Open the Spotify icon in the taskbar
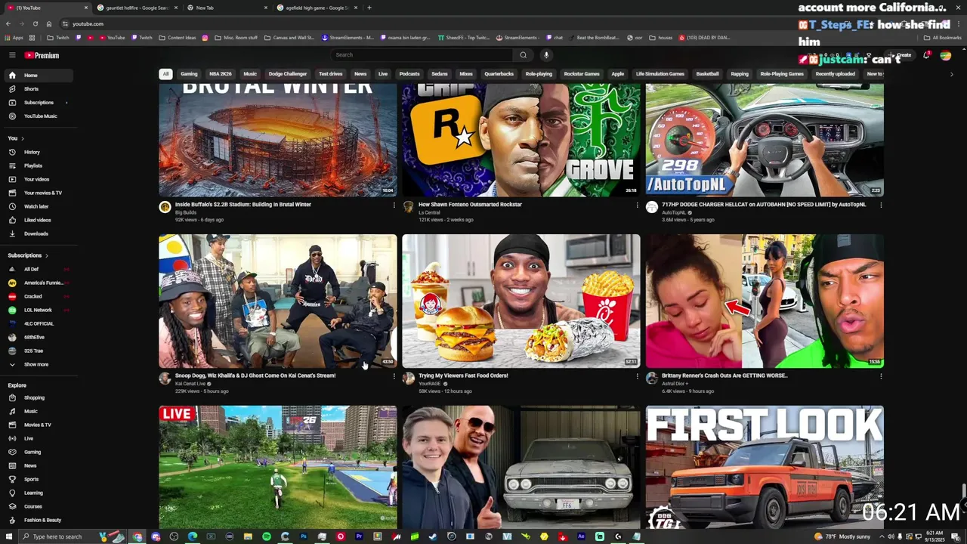Screen dimensions: 967x544 tap(267, 536)
